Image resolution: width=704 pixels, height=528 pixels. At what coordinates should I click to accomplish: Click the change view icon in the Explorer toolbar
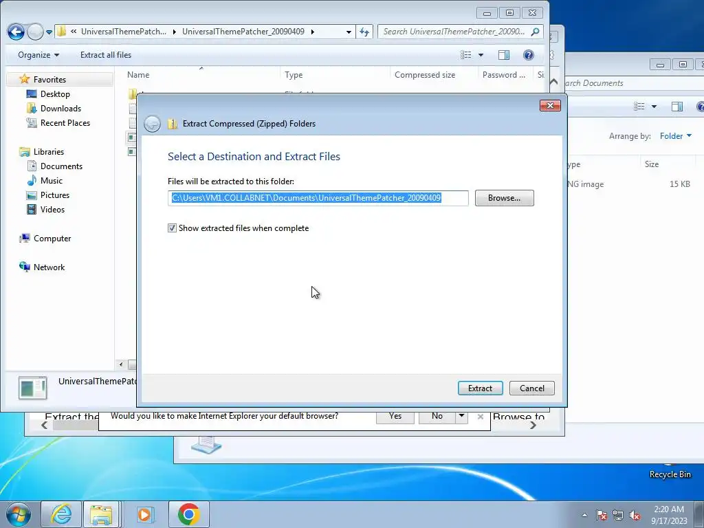465,55
